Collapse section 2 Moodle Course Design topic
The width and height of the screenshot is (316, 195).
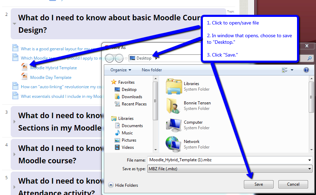click(x=14, y=23)
